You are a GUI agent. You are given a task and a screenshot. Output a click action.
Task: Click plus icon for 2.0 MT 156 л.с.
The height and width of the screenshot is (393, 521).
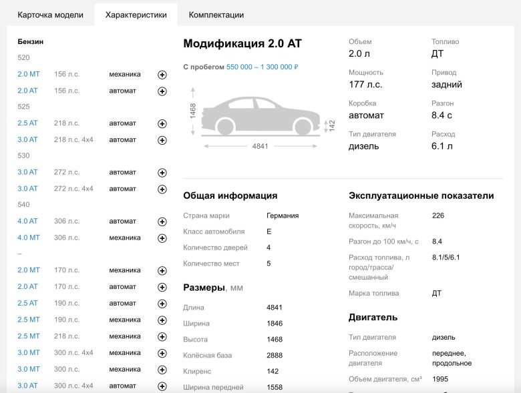pyautogui.click(x=162, y=75)
